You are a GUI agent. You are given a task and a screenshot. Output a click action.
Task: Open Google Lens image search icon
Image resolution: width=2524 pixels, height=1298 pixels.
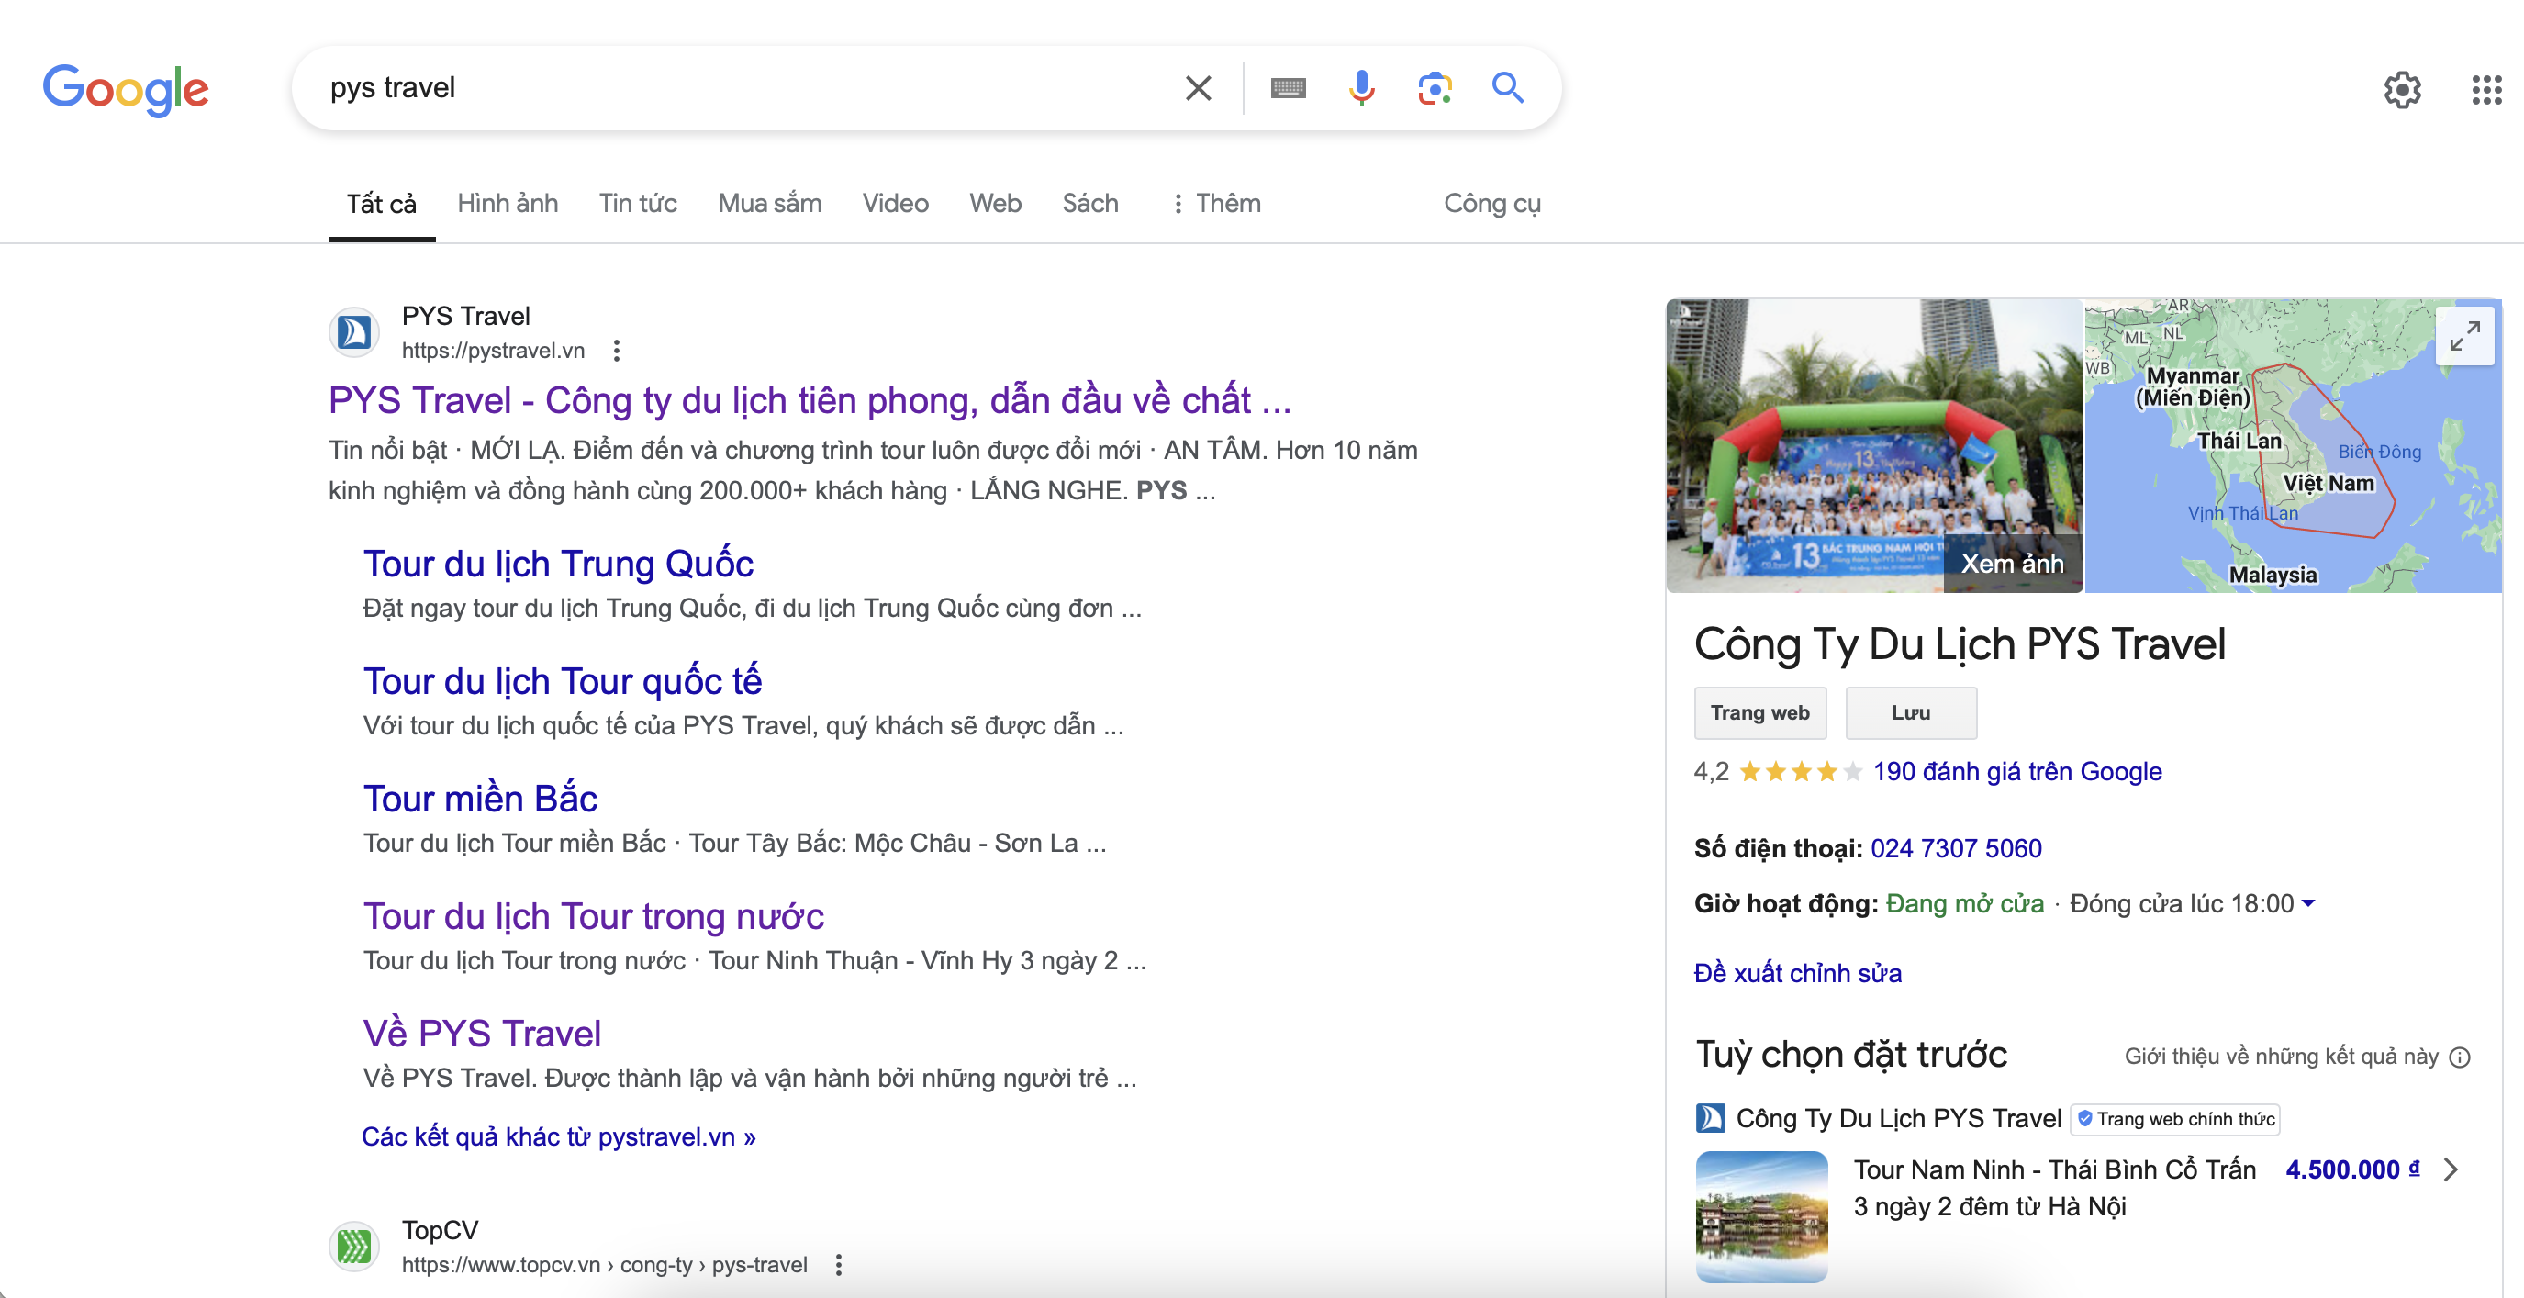(1435, 88)
